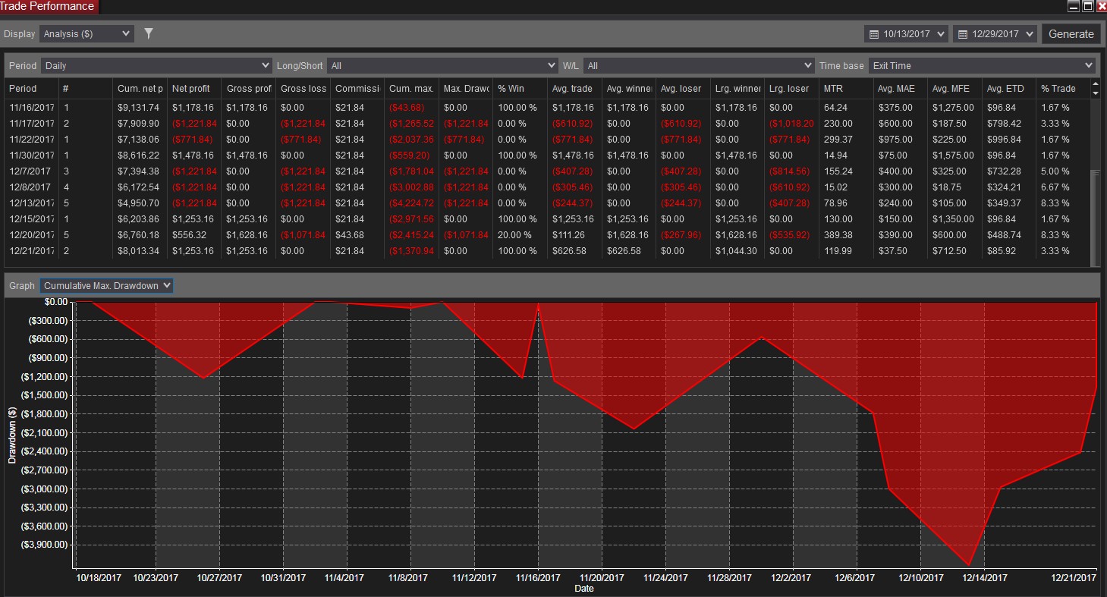Sort by the Net profit column header
This screenshot has height=597, width=1107.
pyautogui.click(x=194, y=89)
